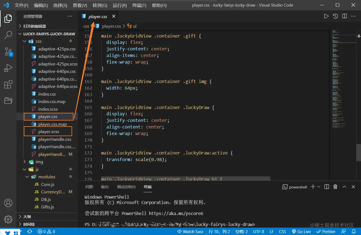Open the Manage gear icon
The height and width of the screenshot is (235, 361).
pos(8,219)
